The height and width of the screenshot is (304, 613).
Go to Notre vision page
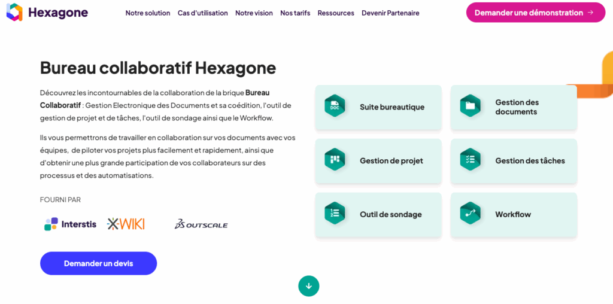coord(254,13)
